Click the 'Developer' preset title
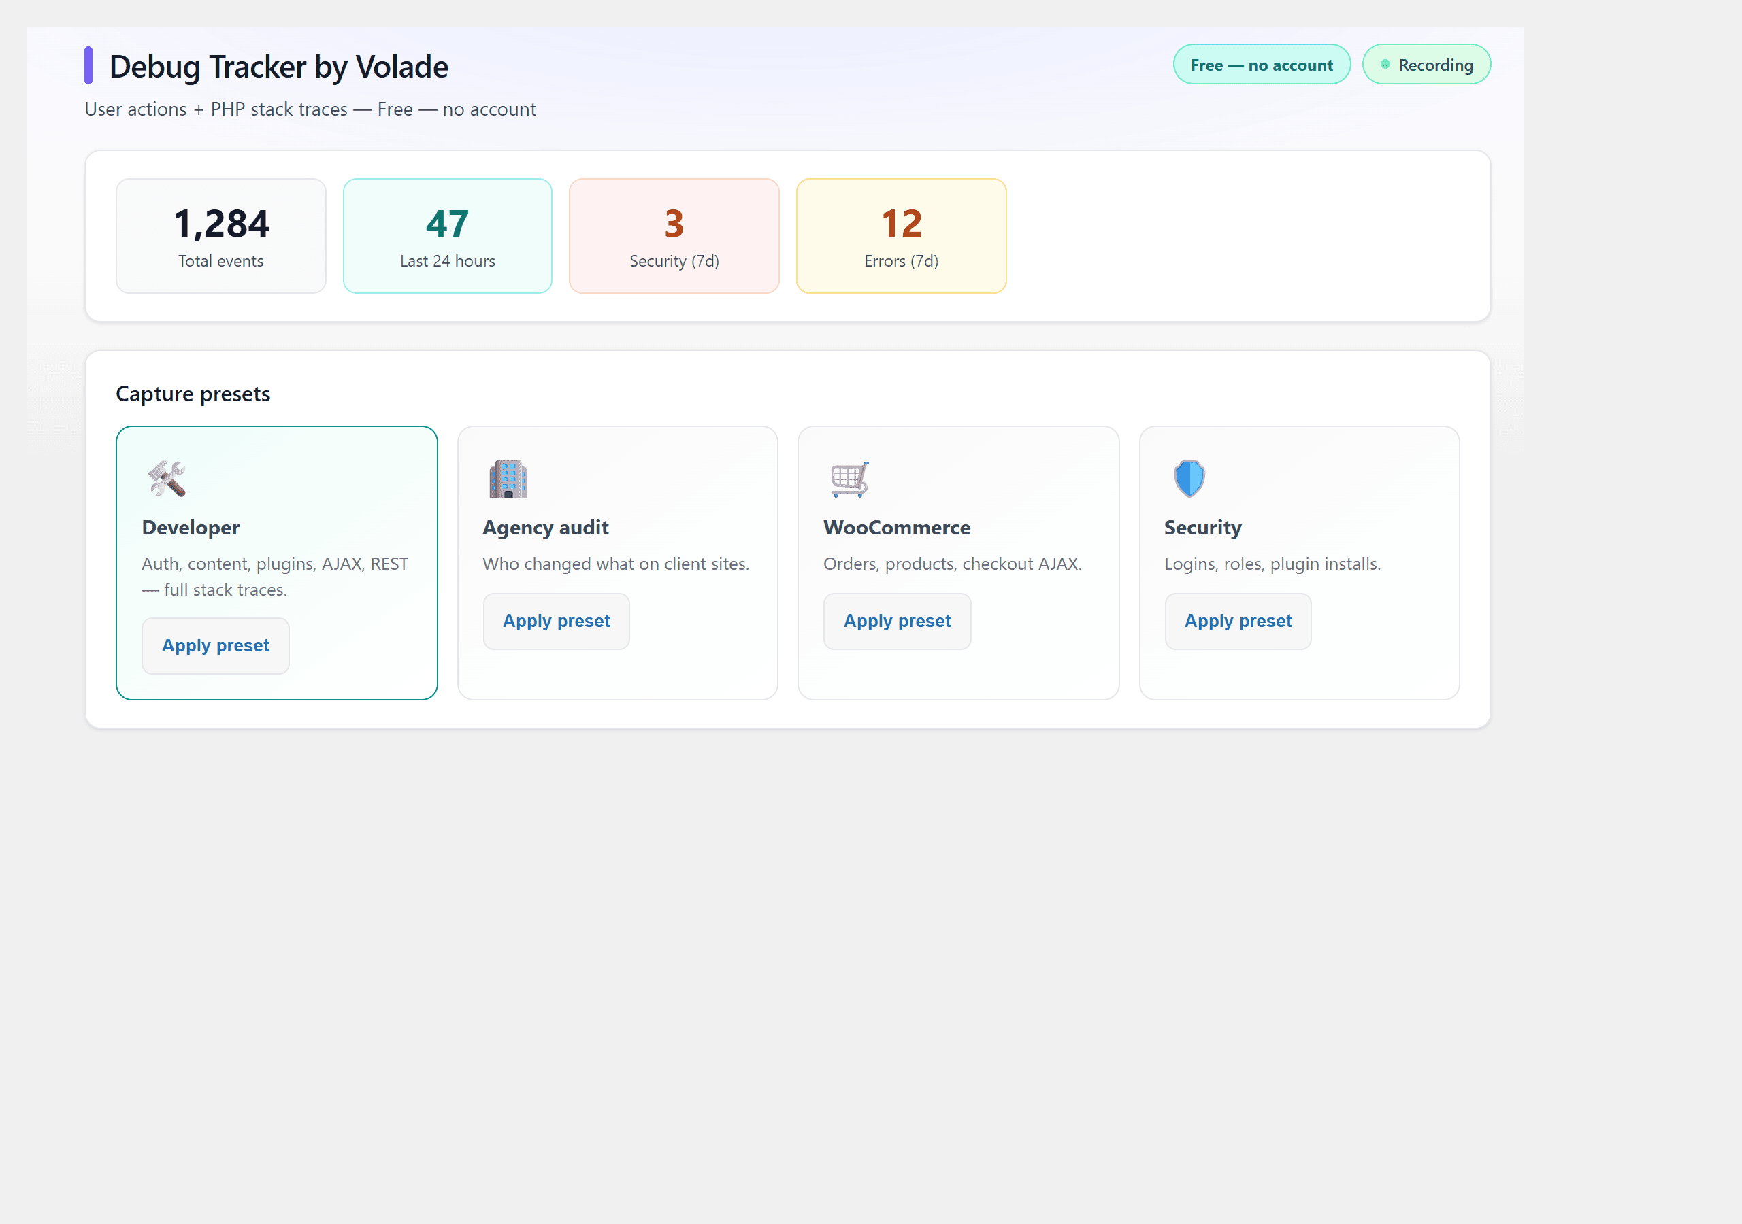The width and height of the screenshot is (1742, 1224). [191, 528]
